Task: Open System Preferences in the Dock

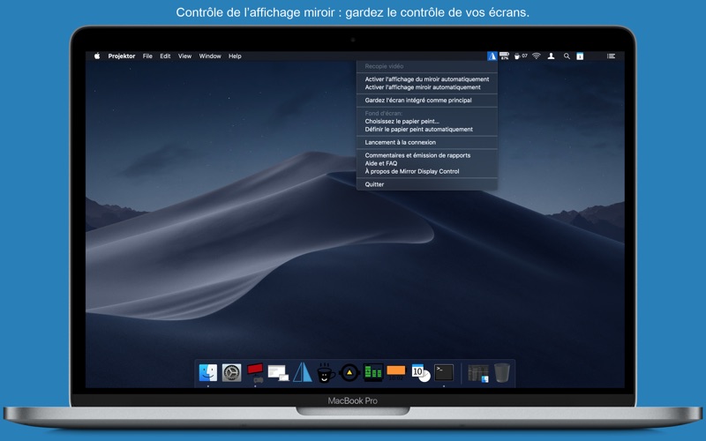Action: tap(231, 372)
